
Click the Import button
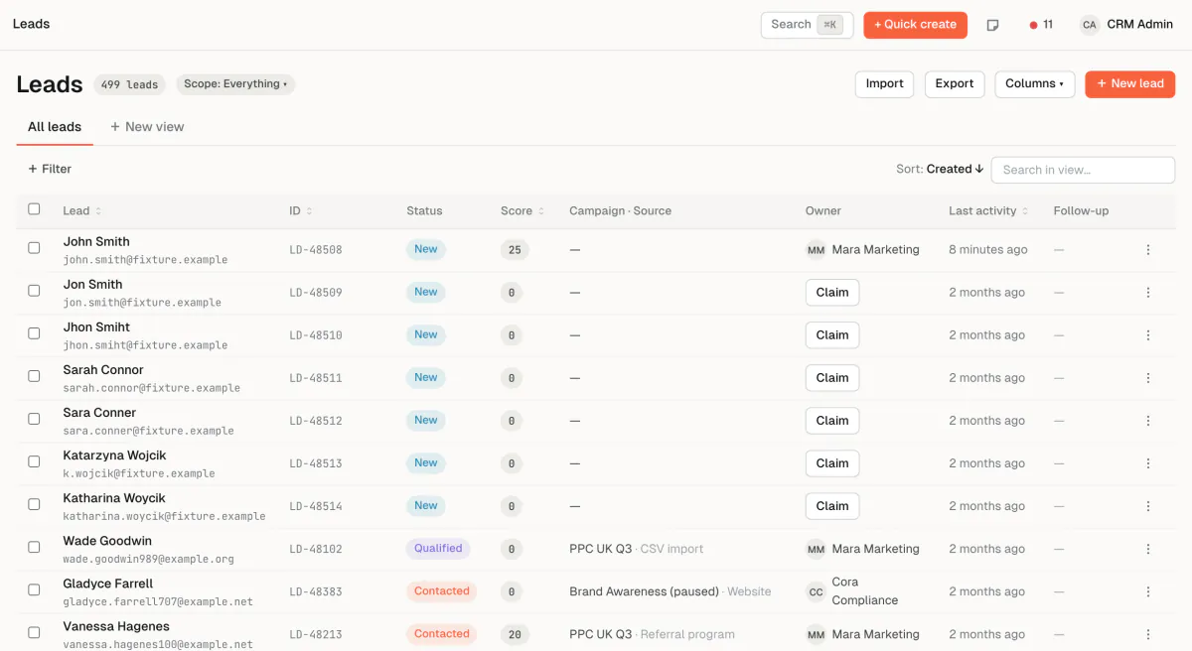click(x=884, y=84)
